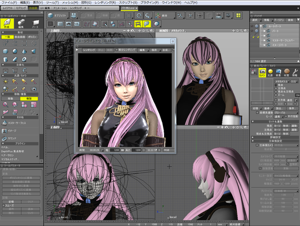This screenshot has width=300, height=226.
Task: Open the 背景 (Background) palette icon
Action: [278, 72]
